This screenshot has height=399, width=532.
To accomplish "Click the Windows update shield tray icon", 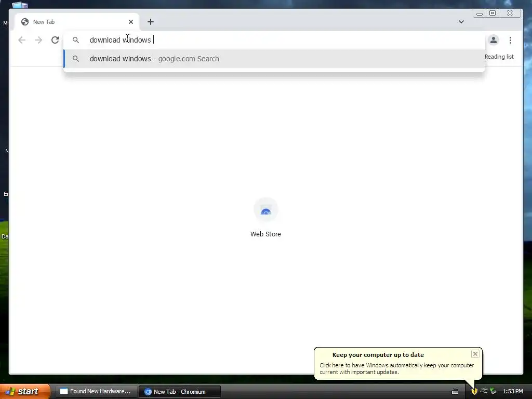I will pos(474,391).
